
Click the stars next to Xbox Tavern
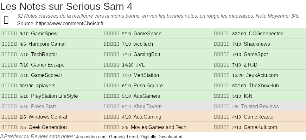(x=112, y=107)
